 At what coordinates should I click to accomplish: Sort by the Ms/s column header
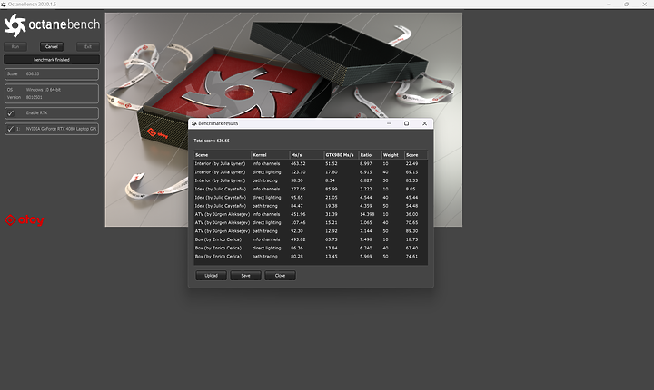click(x=307, y=155)
